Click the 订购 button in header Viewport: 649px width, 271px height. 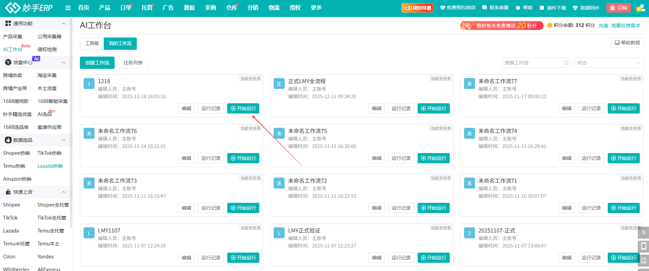[619, 8]
